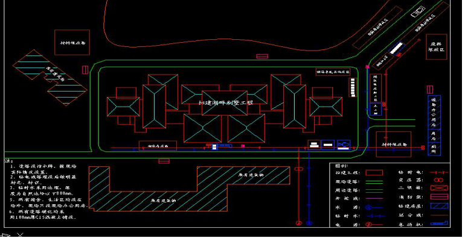Click the note line mentioning 100mm厚C15

pyautogui.click(x=42, y=217)
